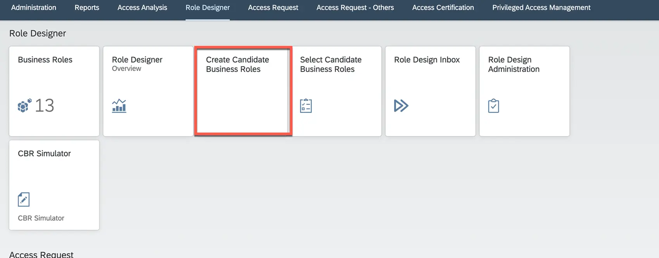Click the Role Designer Overview chart icon
The width and height of the screenshot is (659, 258).
119,106
